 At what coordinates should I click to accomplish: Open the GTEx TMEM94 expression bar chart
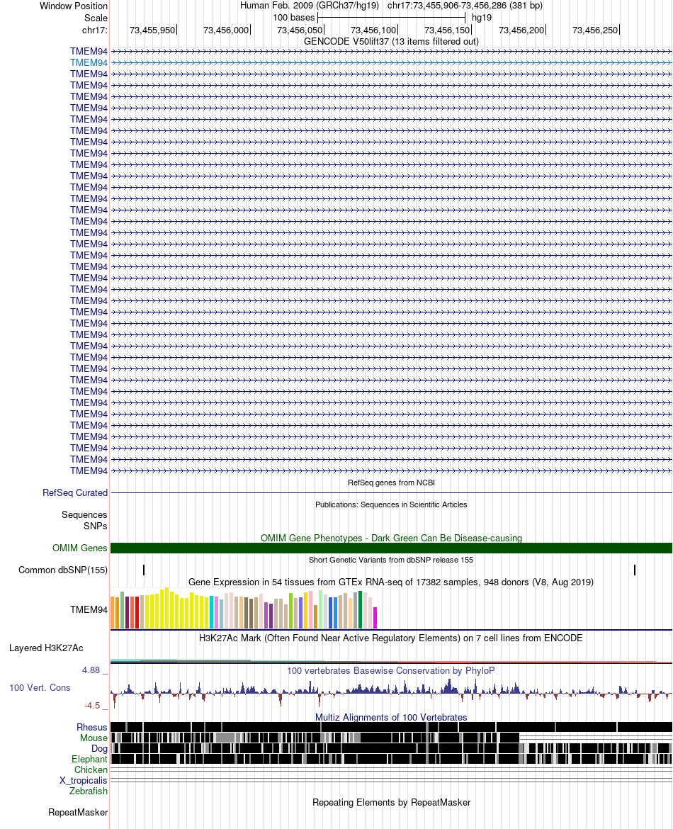244,608
